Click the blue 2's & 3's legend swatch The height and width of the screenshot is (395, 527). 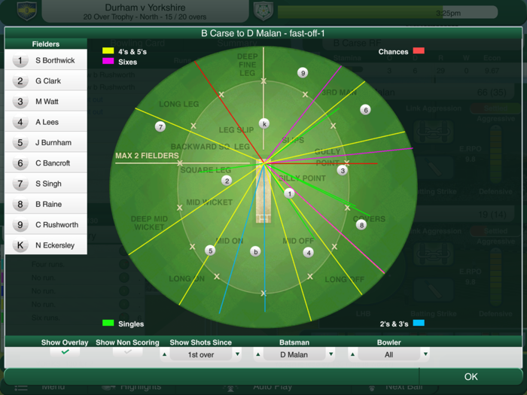(419, 323)
